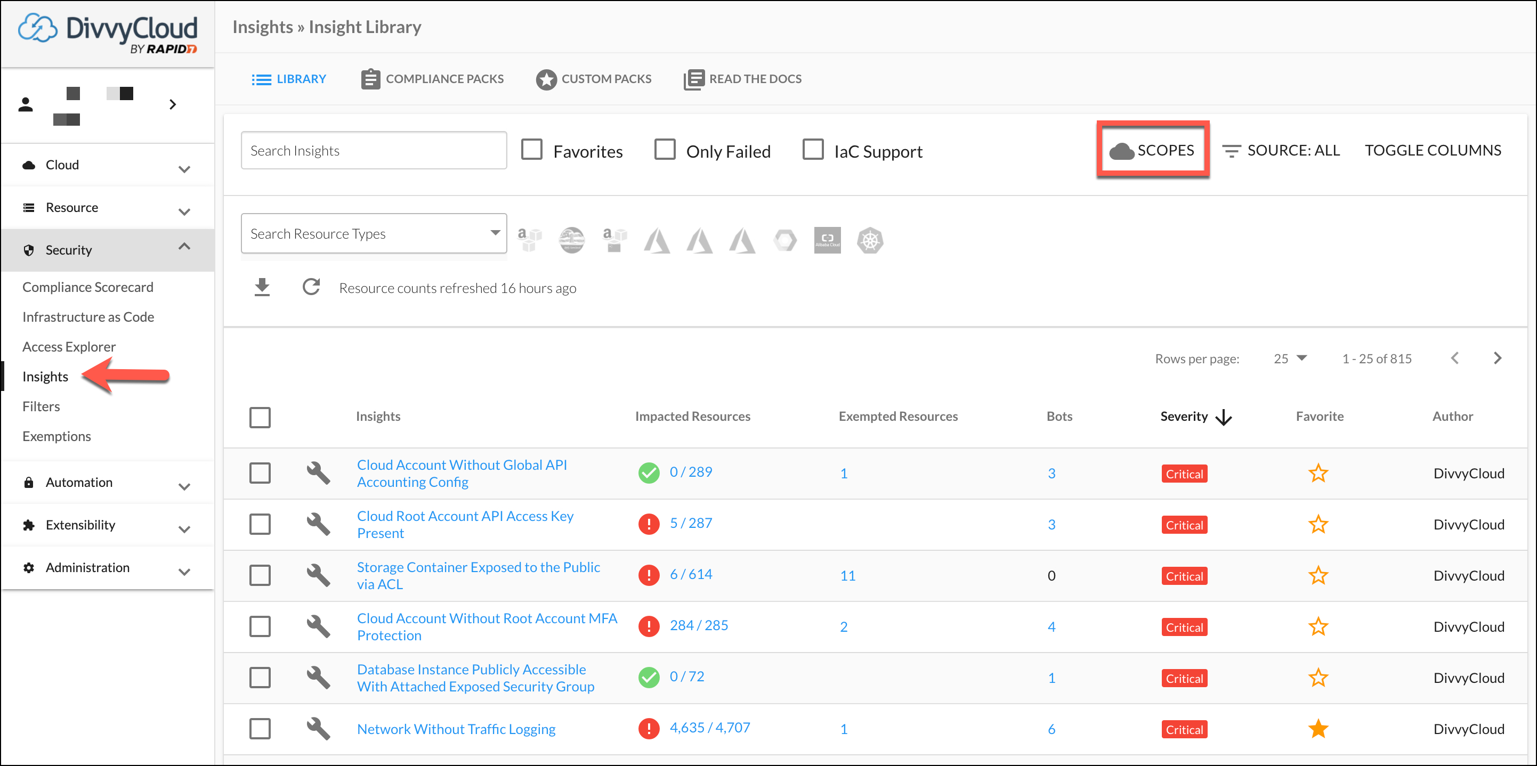
Task: Expand the user profile chevron
Action: pyautogui.click(x=173, y=104)
